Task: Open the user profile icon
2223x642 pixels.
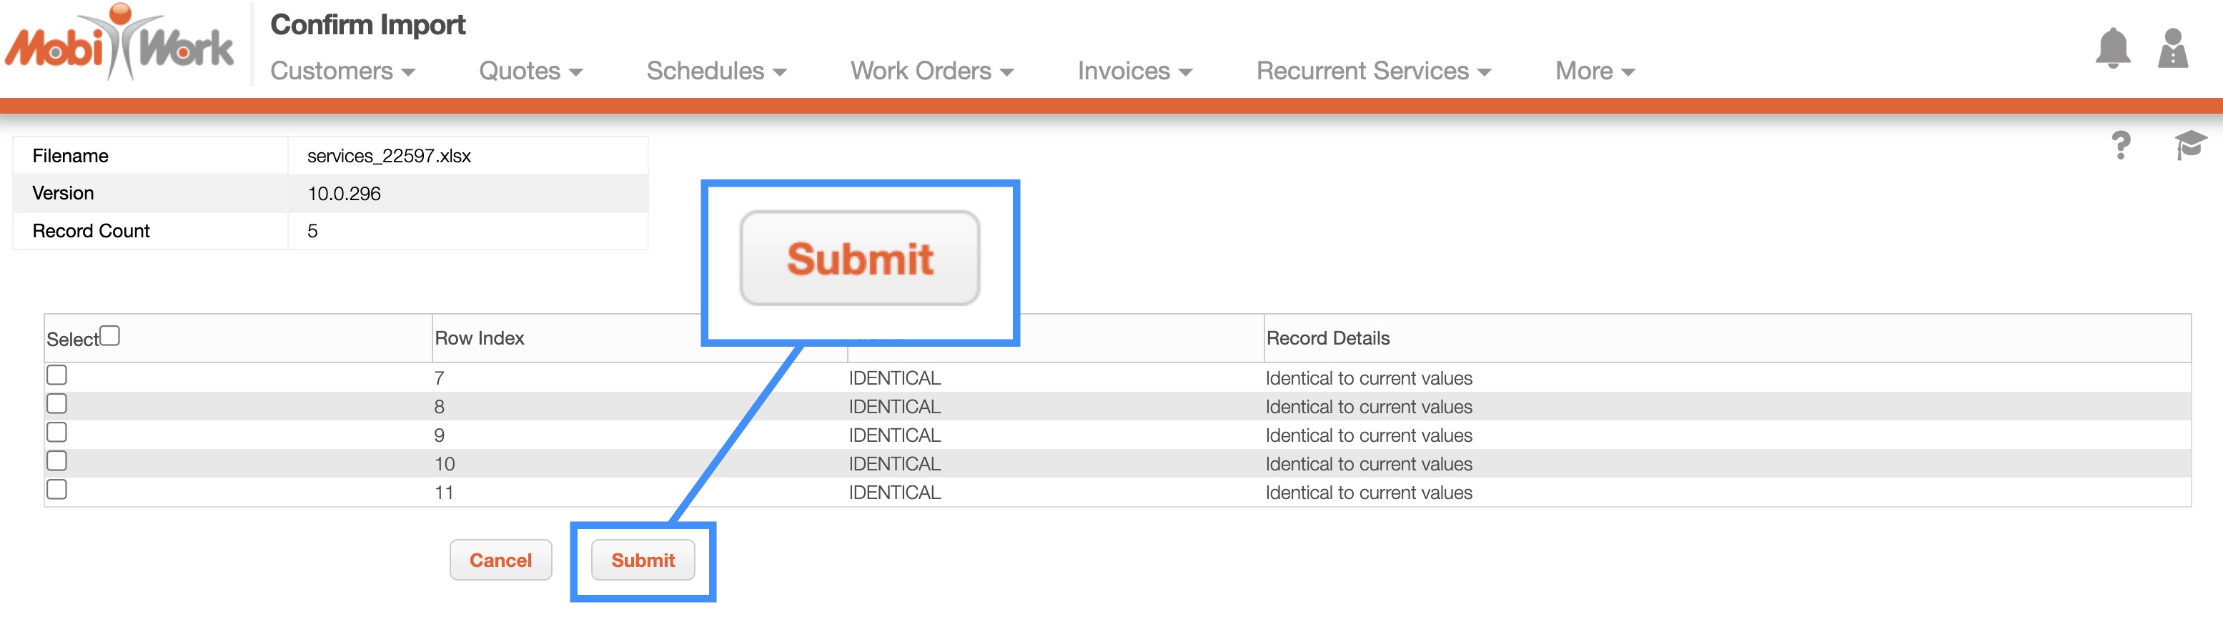Action: tap(2172, 49)
